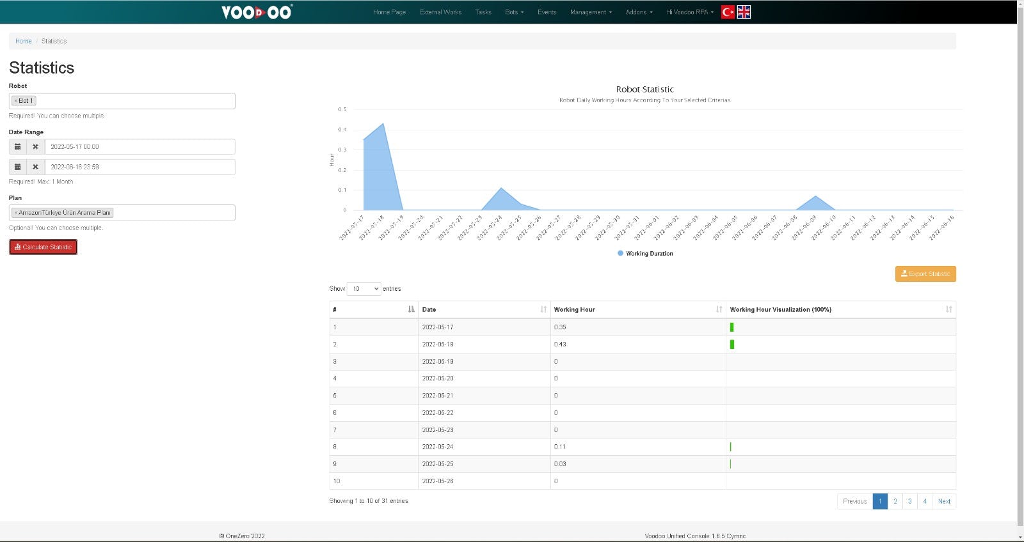Click chart peak at 2022-06-09

(x=815, y=196)
